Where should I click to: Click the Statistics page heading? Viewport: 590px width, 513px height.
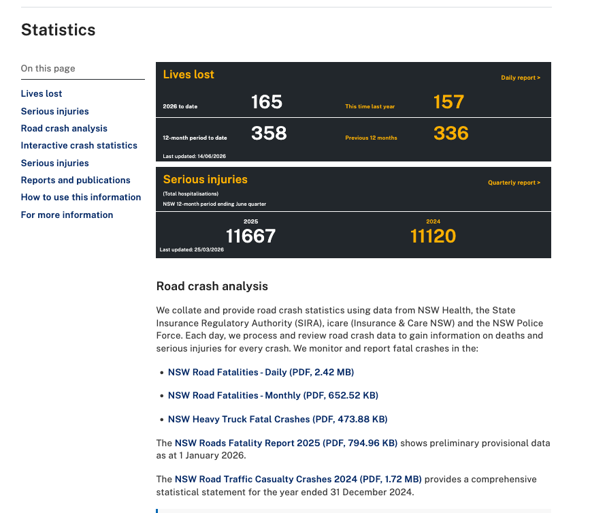click(59, 30)
